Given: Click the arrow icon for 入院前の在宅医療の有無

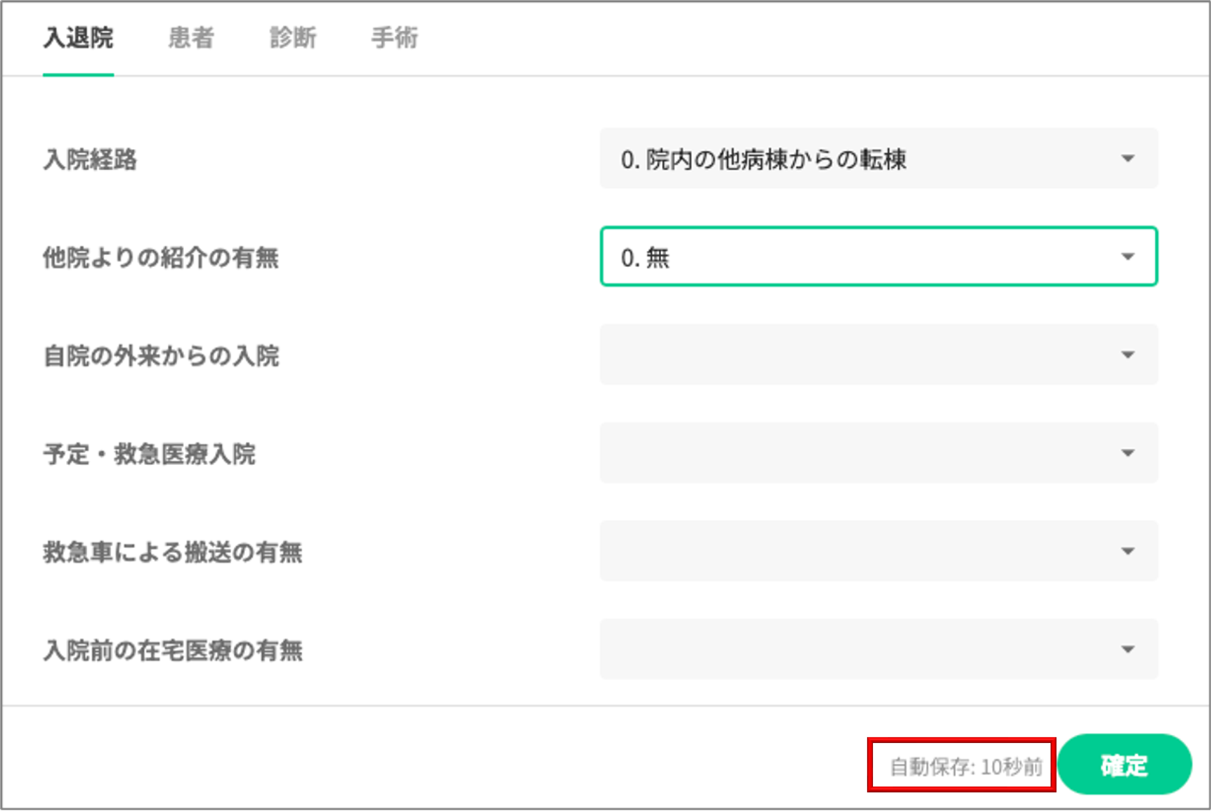Looking at the screenshot, I should coord(1127,649).
